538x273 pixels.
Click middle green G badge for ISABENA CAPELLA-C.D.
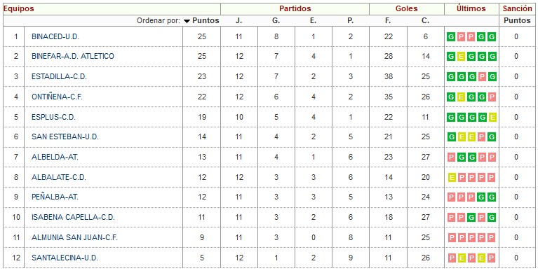click(x=471, y=218)
